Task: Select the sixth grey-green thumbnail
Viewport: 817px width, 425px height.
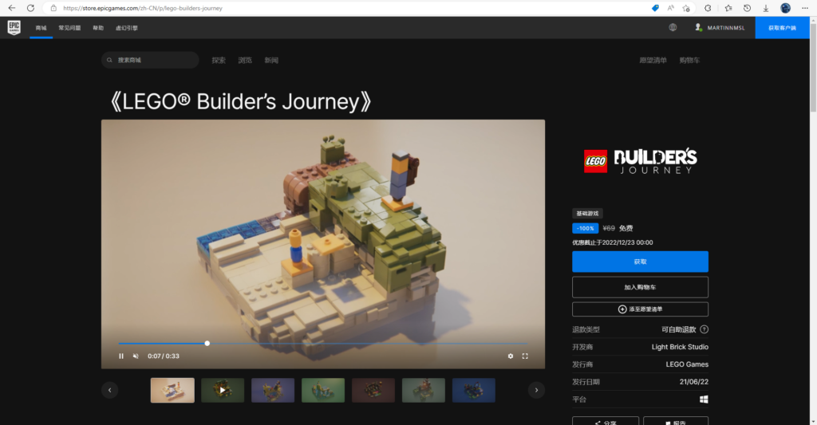Action: pos(423,390)
